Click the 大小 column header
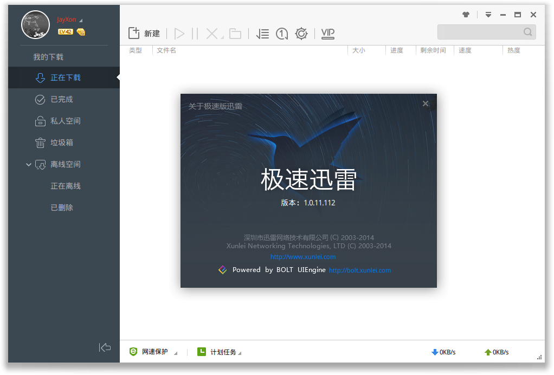 359,50
